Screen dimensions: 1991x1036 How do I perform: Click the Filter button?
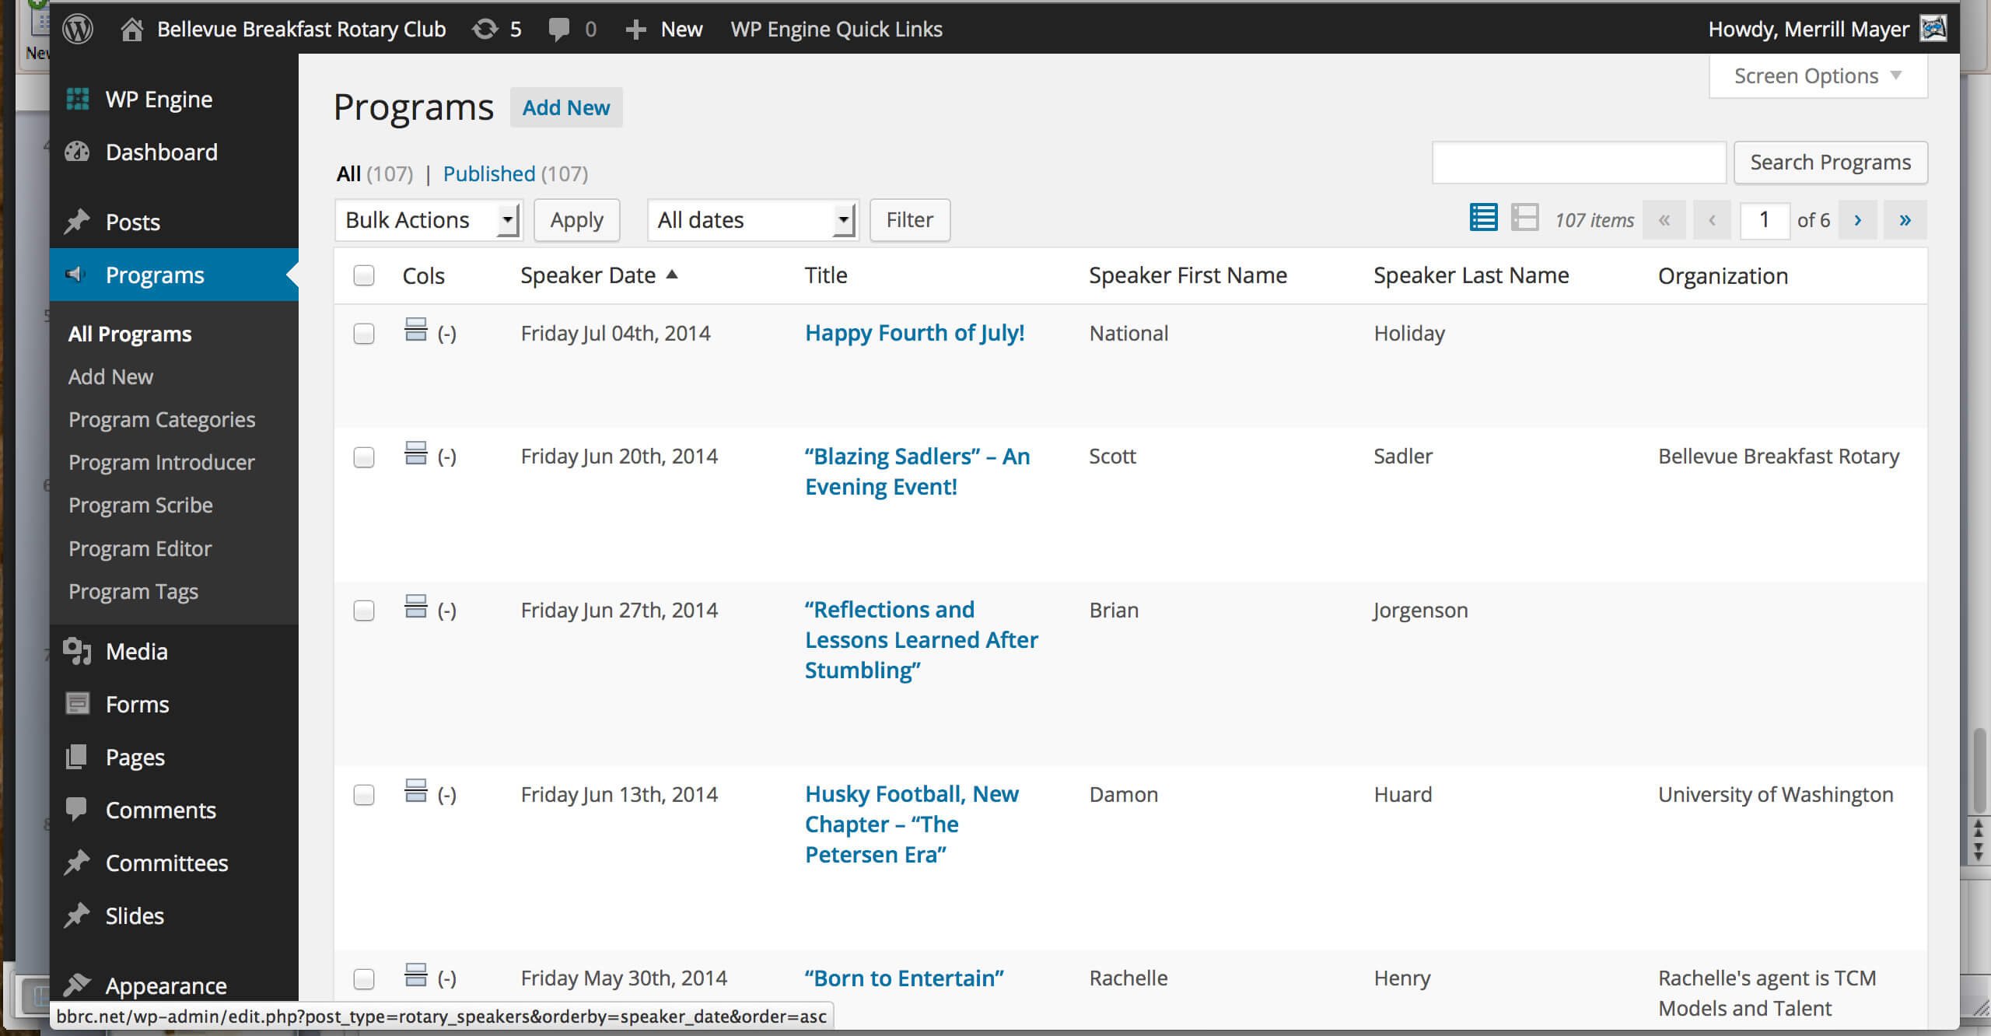[x=909, y=220]
